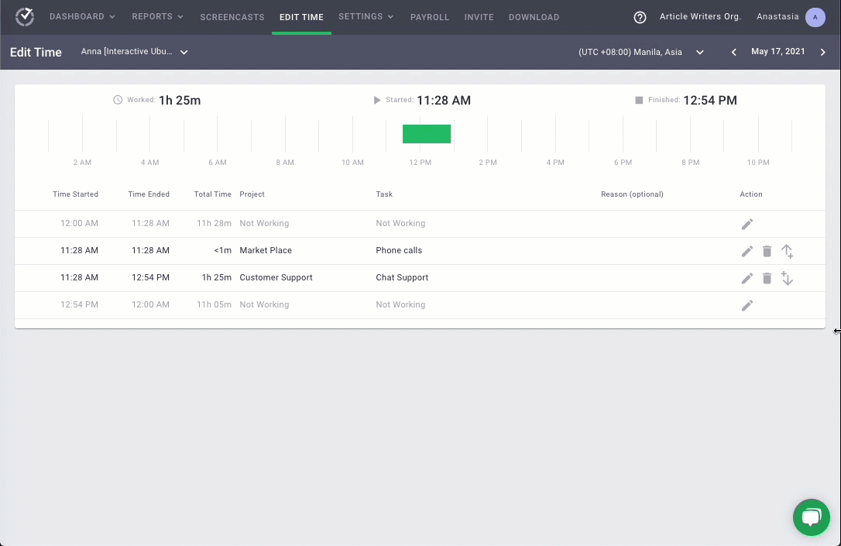This screenshot has width=841, height=546.
Task: Select the Customer Support project cell
Action: [x=276, y=277]
